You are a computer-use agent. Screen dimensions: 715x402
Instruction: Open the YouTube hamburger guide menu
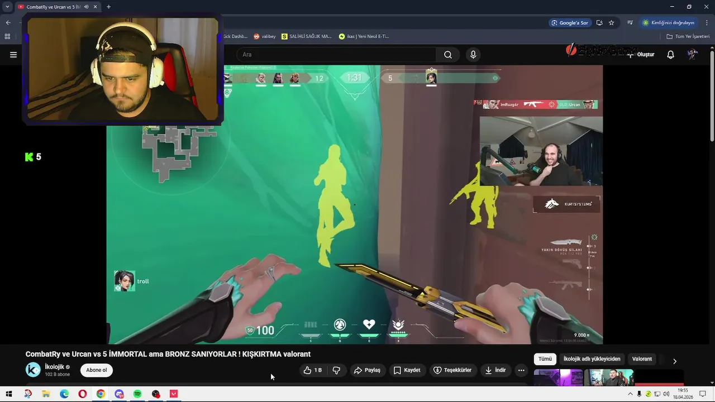coord(13,55)
